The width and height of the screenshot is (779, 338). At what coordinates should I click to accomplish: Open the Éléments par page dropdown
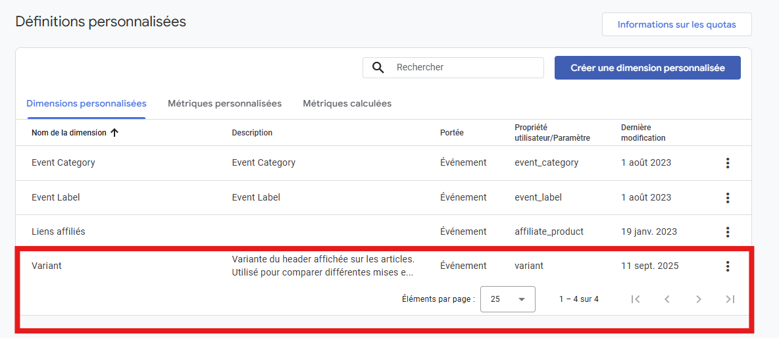click(508, 299)
